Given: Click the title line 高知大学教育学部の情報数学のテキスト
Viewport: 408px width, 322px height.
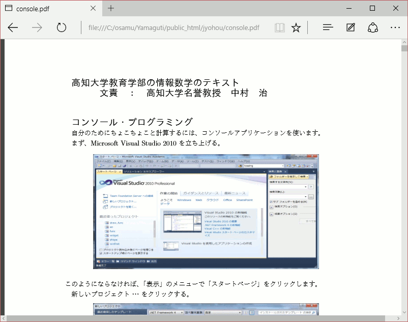Looking at the screenshot, I should pyautogui.click(x=155, y=82).
